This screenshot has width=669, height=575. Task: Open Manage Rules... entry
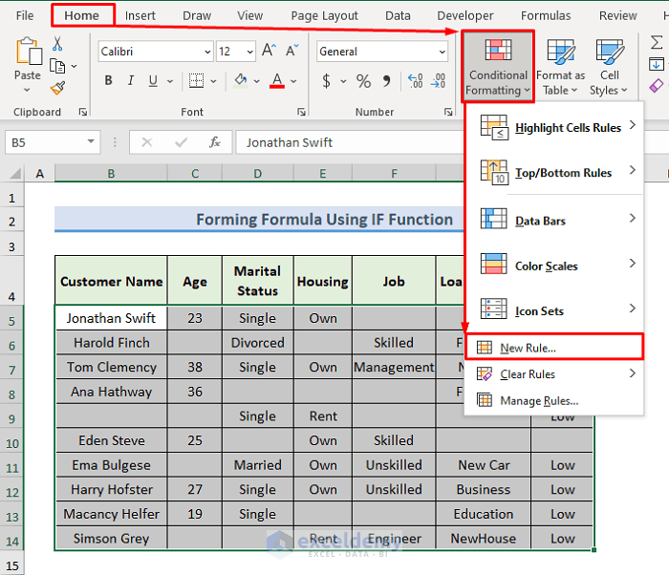coord(553,400)
